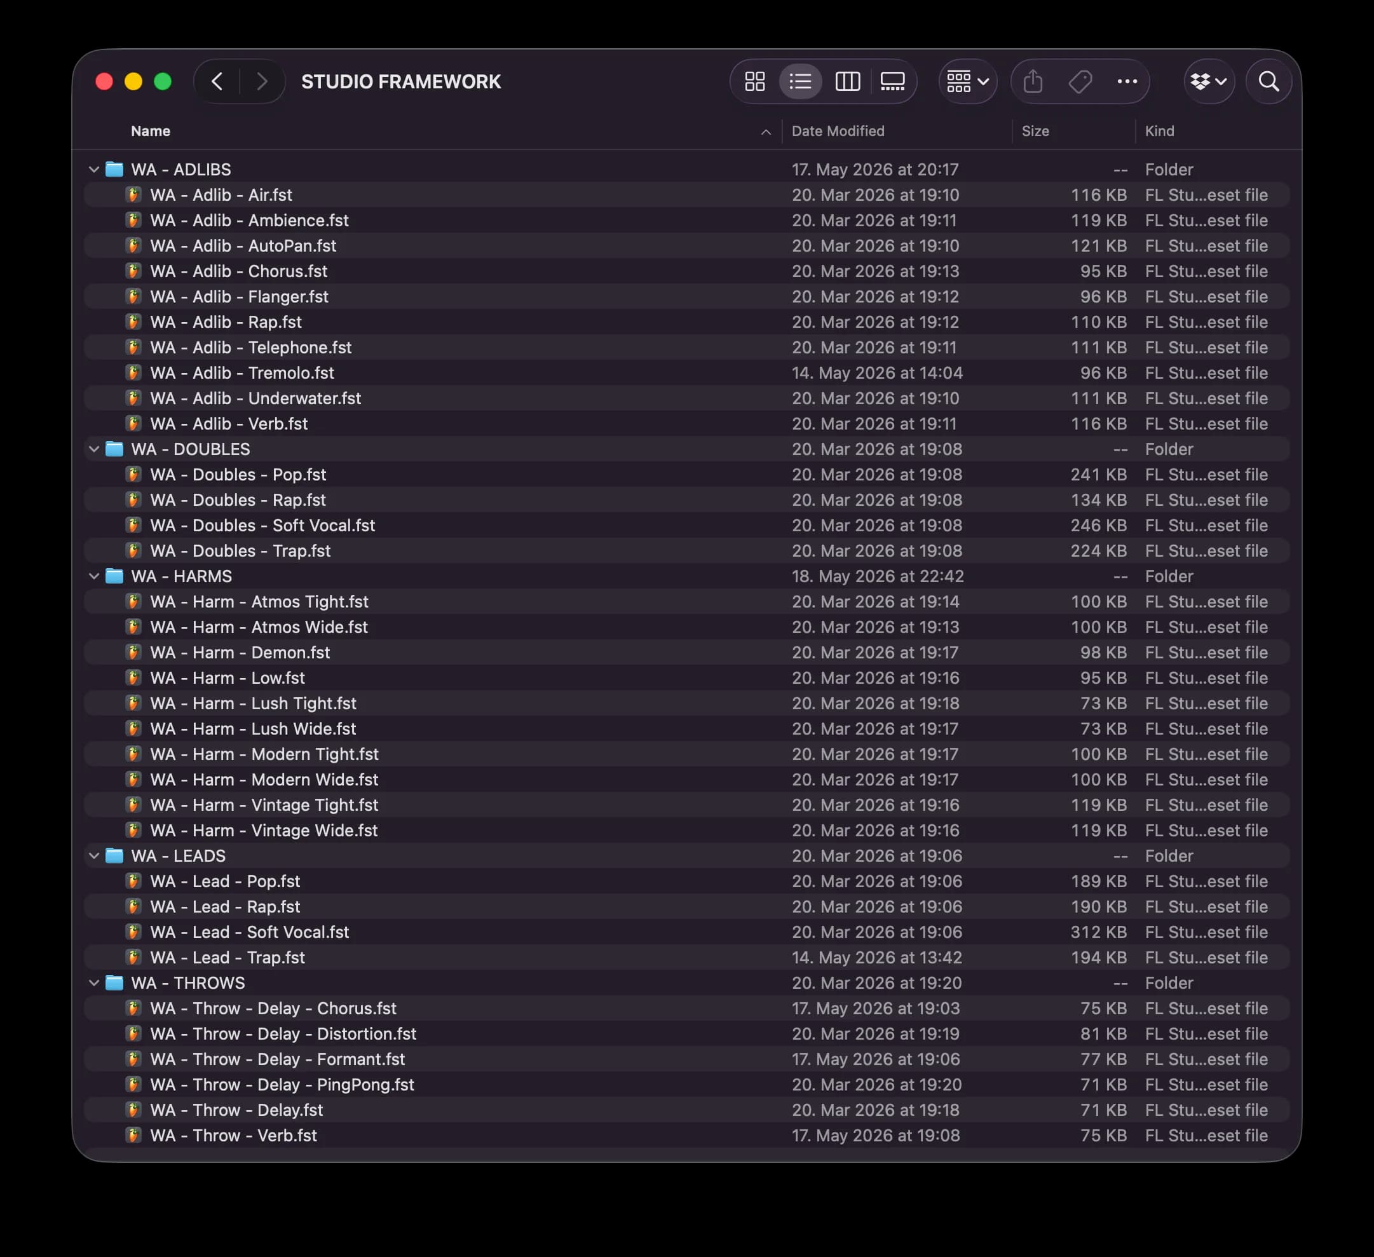
Task: Click the WA - ADLIBS folder icon
Action: click(x=114, y=169)
